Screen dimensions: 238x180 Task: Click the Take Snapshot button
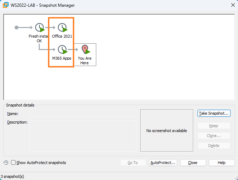[x=214, y=113]
